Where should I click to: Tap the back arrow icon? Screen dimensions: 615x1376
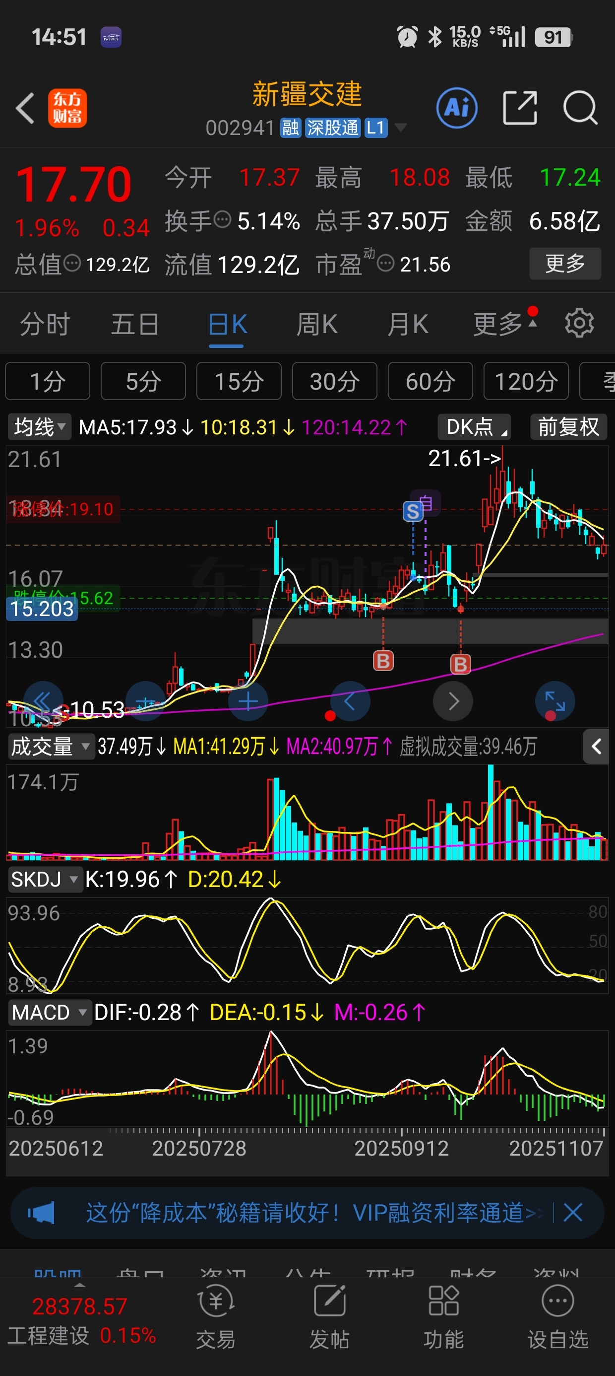[x=25, y=108]
